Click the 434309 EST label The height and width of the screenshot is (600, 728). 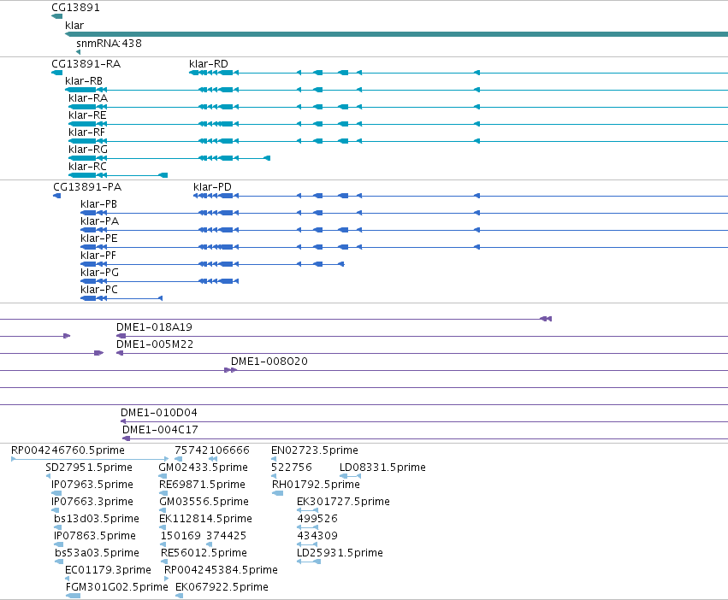tap(317, 536)
